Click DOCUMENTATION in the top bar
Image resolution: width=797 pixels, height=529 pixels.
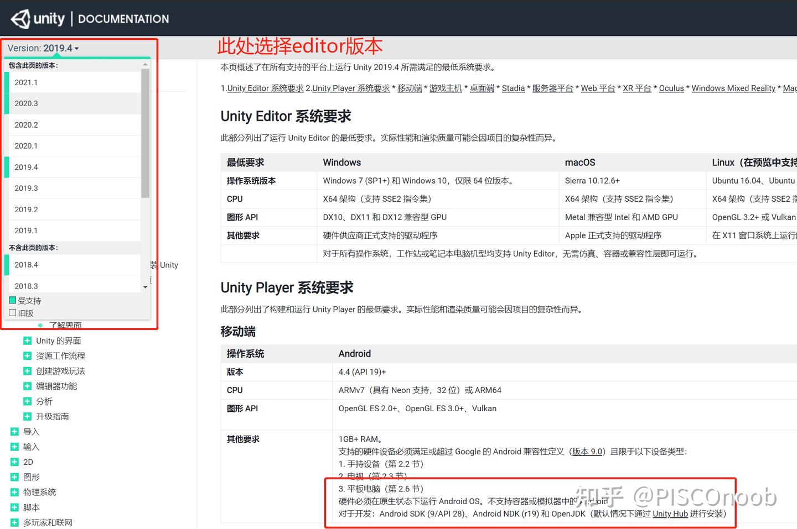pos(123,18)
